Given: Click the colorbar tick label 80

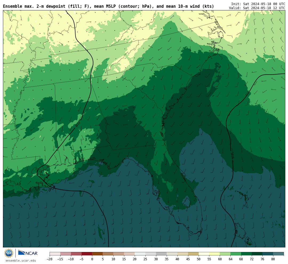Looking at the screenshot, I should tap(273, 259).
